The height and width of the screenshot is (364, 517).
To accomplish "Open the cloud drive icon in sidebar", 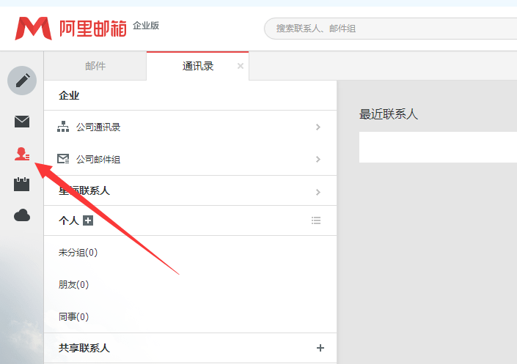I will tap(22, 215).
